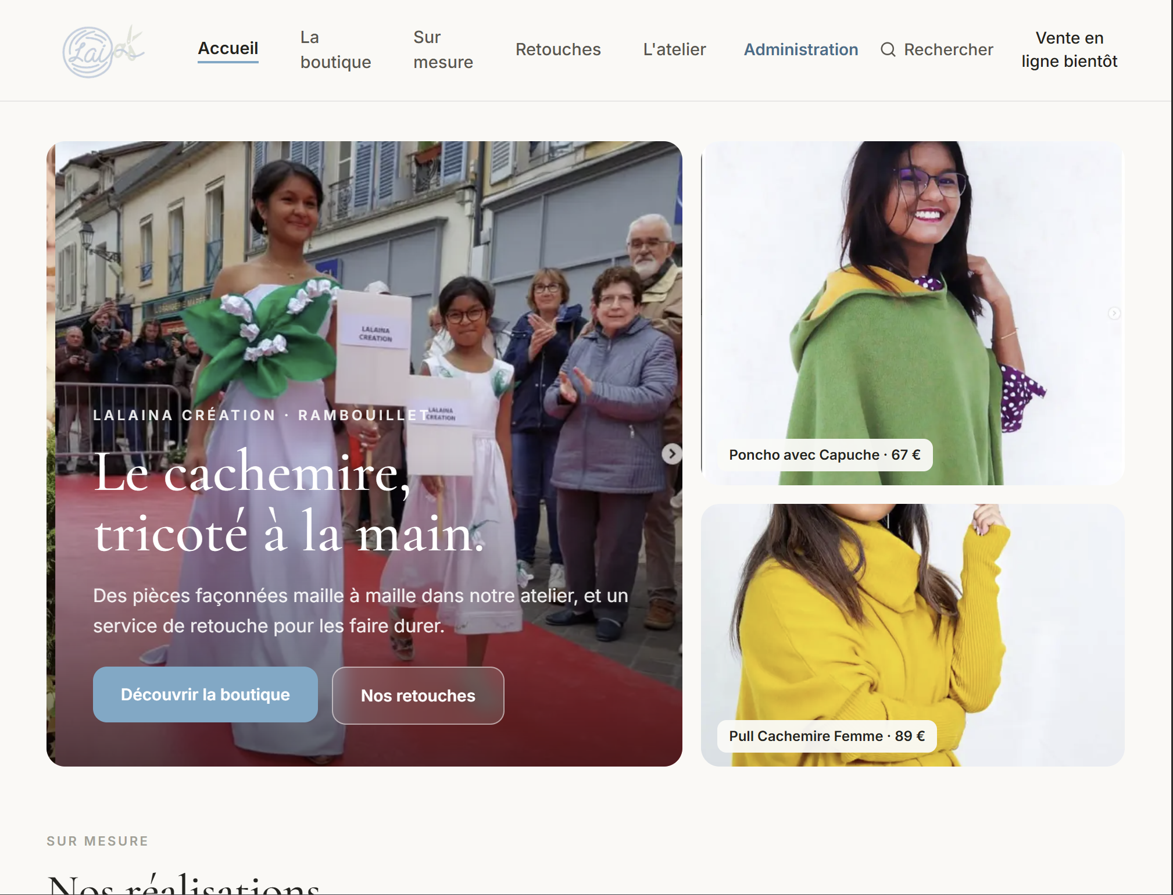Open Sur mesure page
The height and width of the screenshot is (895, 1173).
click(x=443, y=50)
